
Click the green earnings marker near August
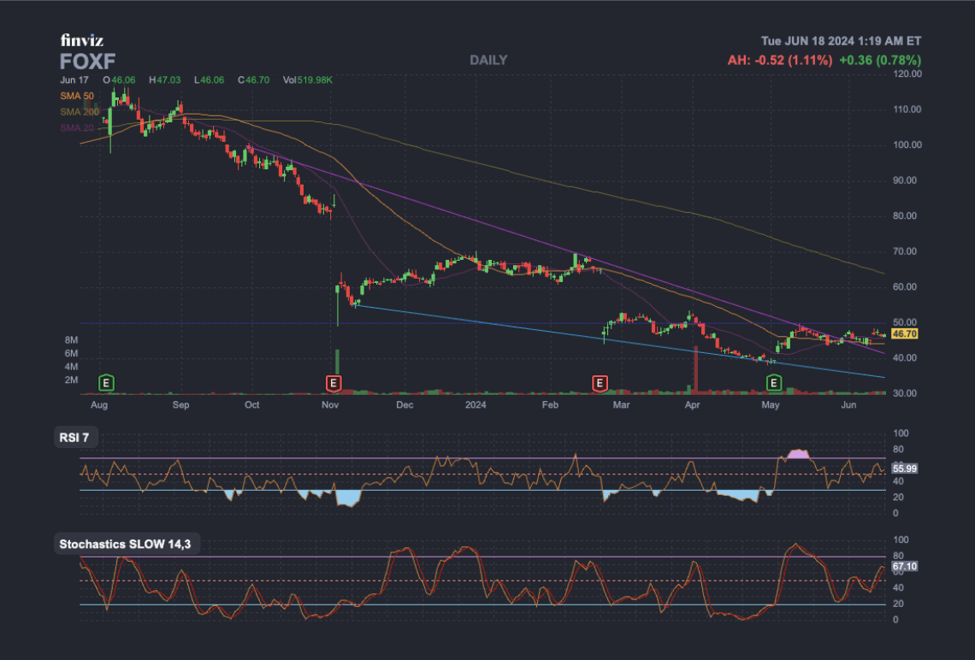[106, 381]
